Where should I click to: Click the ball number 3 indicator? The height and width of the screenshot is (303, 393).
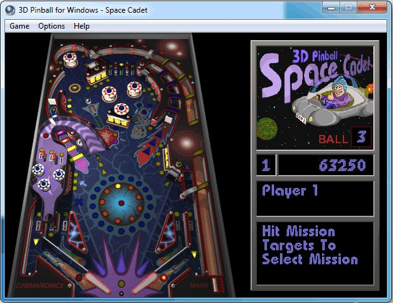tap(361, 137)
